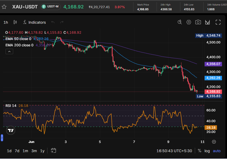
Task: Toggle the log scale
Action: click(207, 151)
